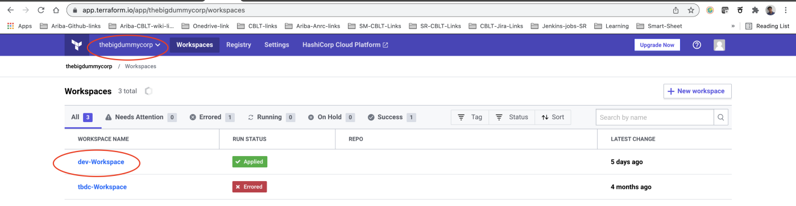
Task: Open the help question mark icon
Action: pyautogui.click(x=697, y=45)
